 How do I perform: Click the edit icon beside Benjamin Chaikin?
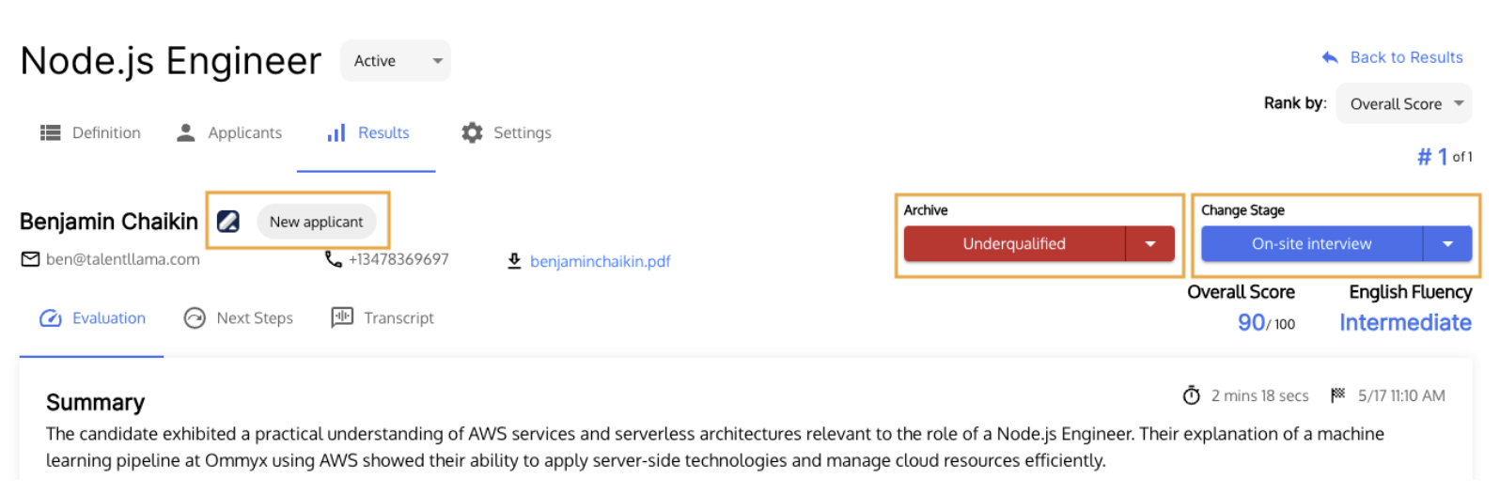(x=228, y=222)
